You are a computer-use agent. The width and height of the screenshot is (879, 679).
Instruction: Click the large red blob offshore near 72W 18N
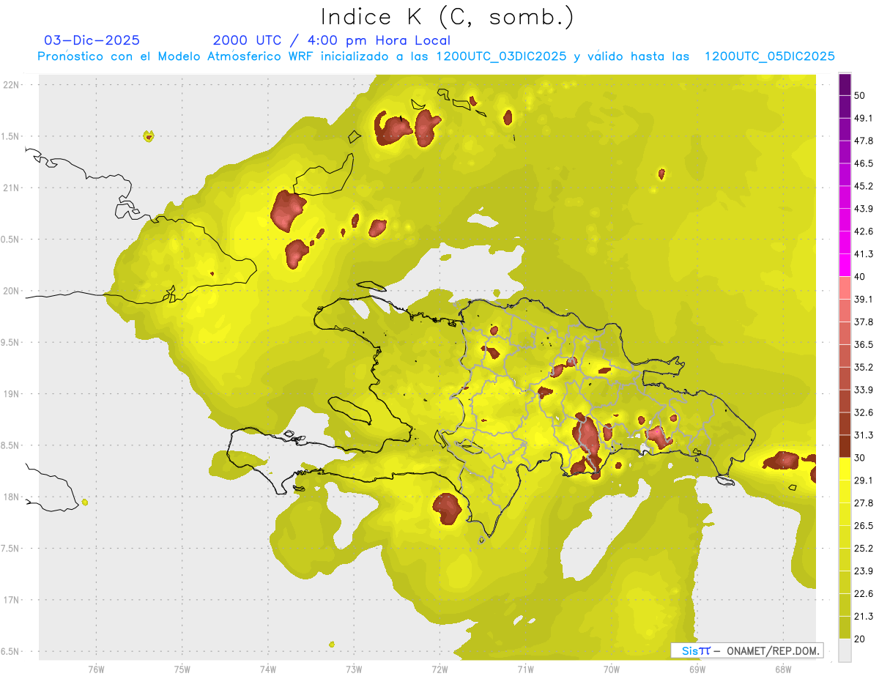[446, 508]
